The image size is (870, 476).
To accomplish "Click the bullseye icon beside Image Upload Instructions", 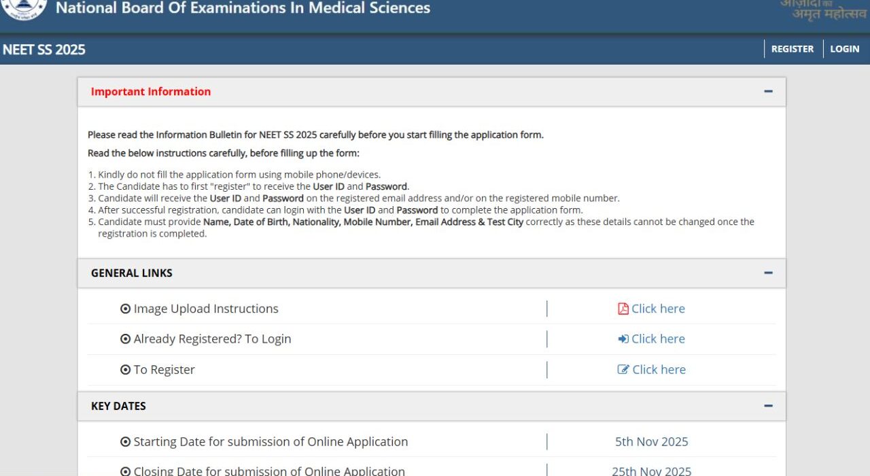I will 125,308.
